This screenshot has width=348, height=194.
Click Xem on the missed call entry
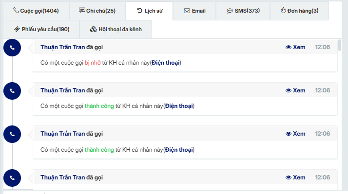(295, 47)
